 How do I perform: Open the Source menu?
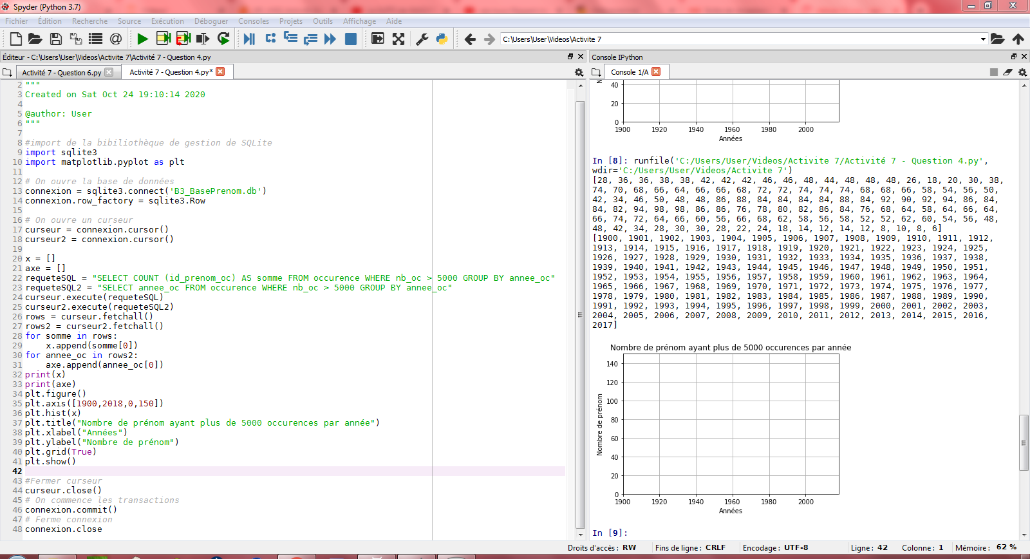129,21
